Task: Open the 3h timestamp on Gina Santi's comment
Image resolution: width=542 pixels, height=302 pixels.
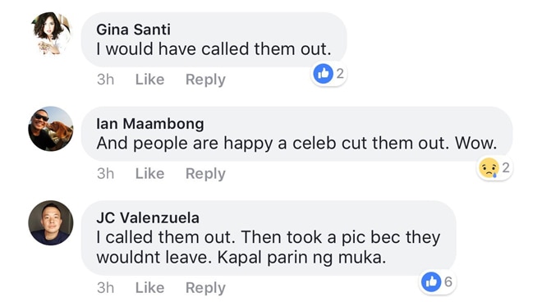Action: tap(105, 80)
